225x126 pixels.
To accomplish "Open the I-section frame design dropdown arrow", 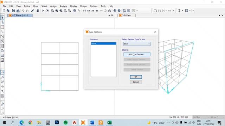I will pos(182,10).
